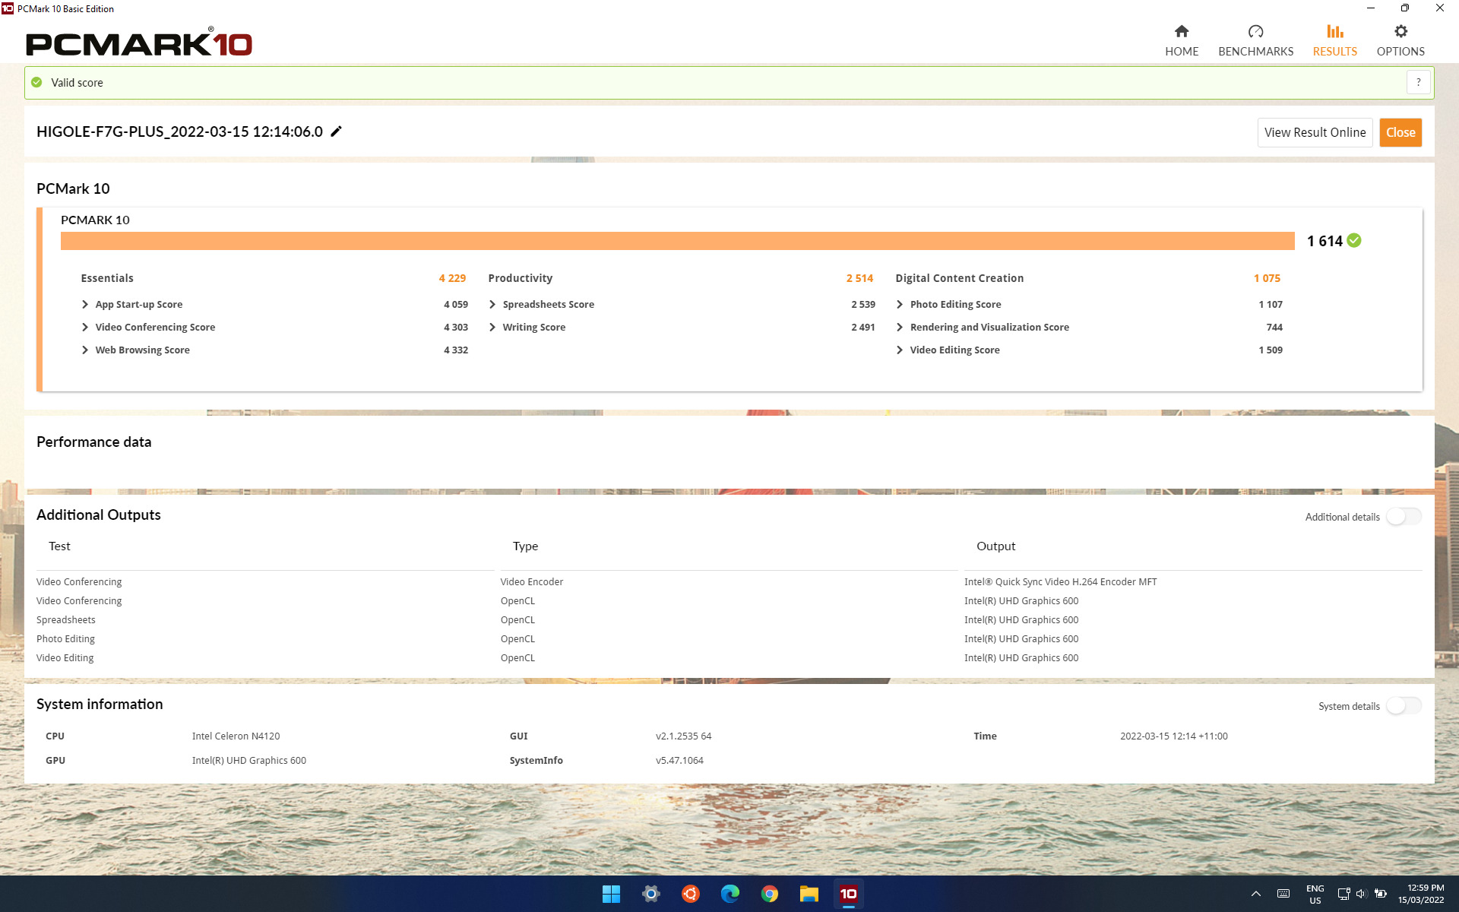
Task: Click the Productivity group heading
Action: [x=520, y=278]
